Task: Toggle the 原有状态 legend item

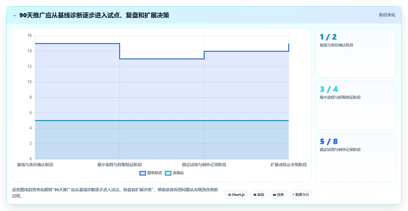Action: (x=151, y=173)
